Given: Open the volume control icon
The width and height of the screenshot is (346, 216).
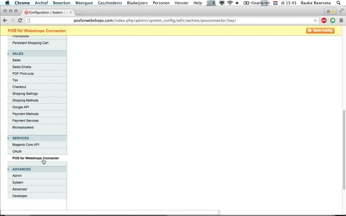Looking at the screenshot, I should (237, 3).
